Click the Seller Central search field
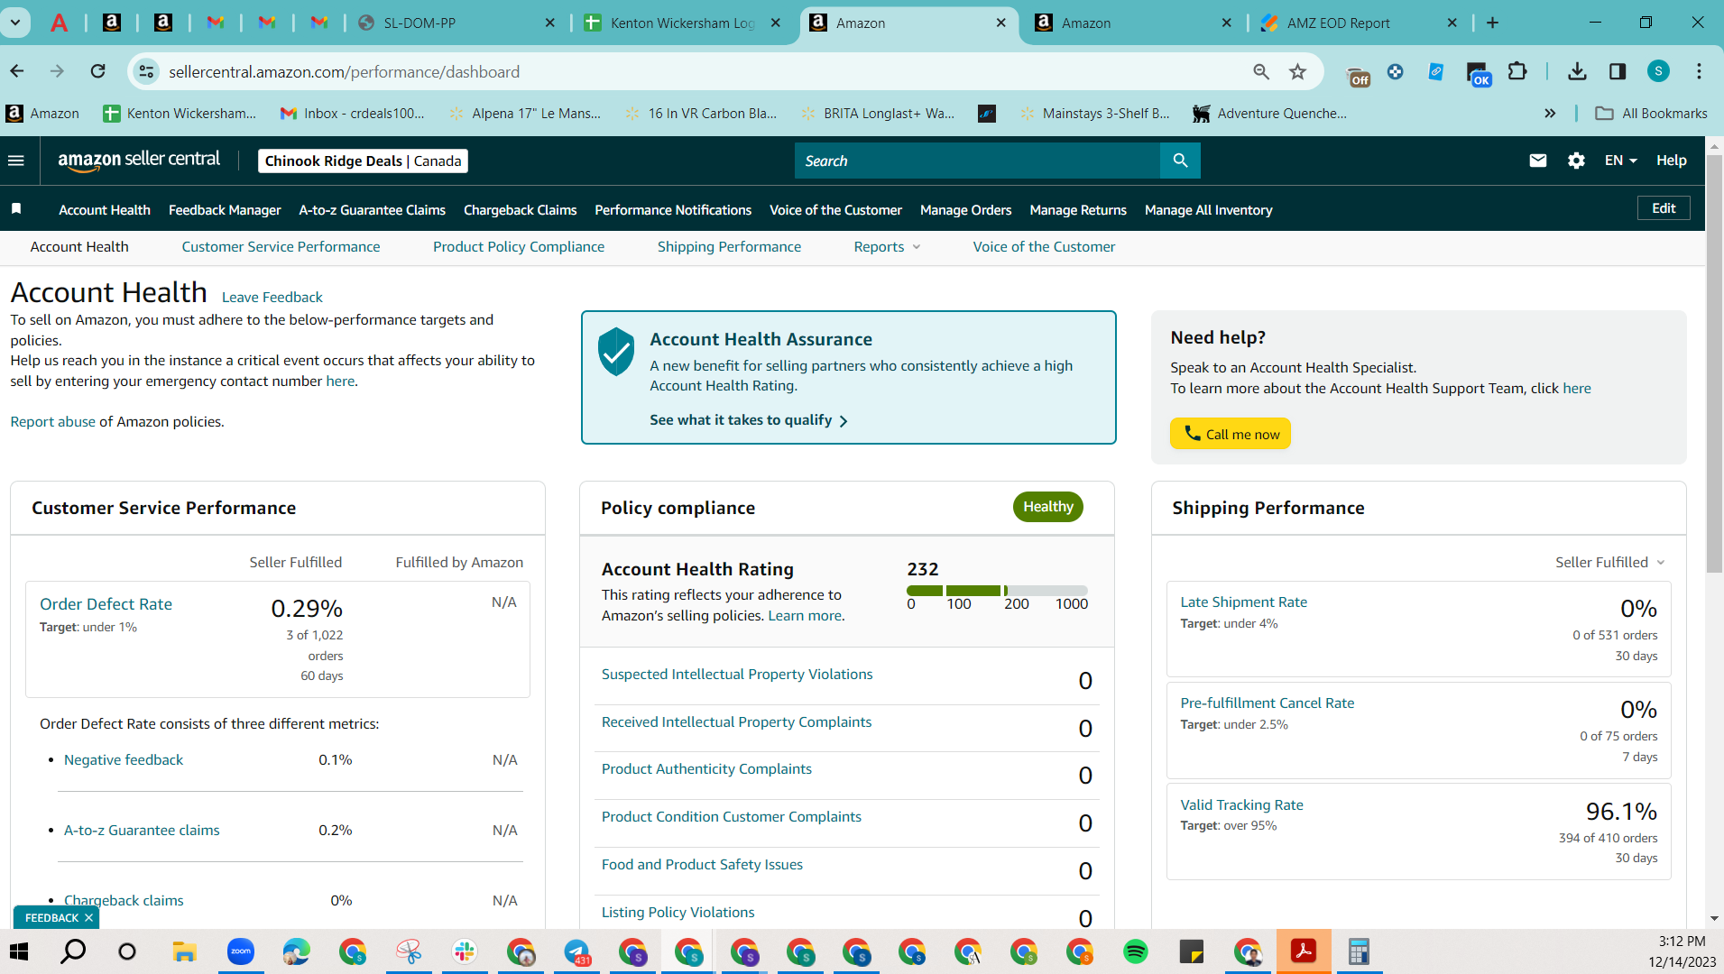Viewport: 1724px width, 974px height. click(977, 161)
